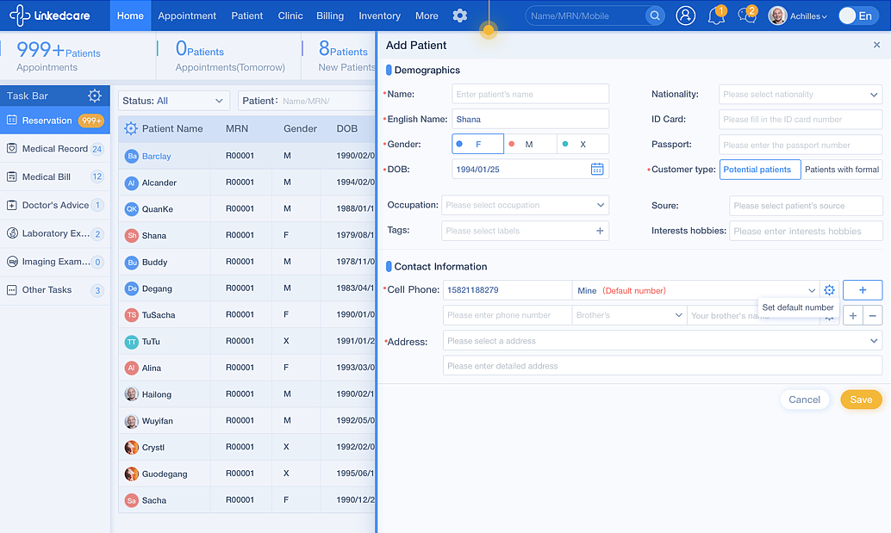The height and width of the screenshot is (533, 891).
Task: Click the Passport number field
Action: (x=800, y=145)
